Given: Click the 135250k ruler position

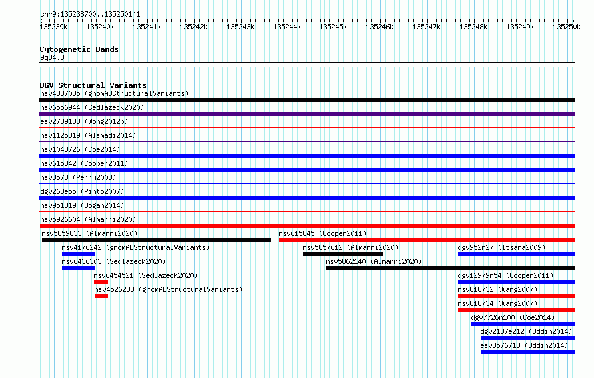Looking at the screenshot, I should tap(567, 27).
